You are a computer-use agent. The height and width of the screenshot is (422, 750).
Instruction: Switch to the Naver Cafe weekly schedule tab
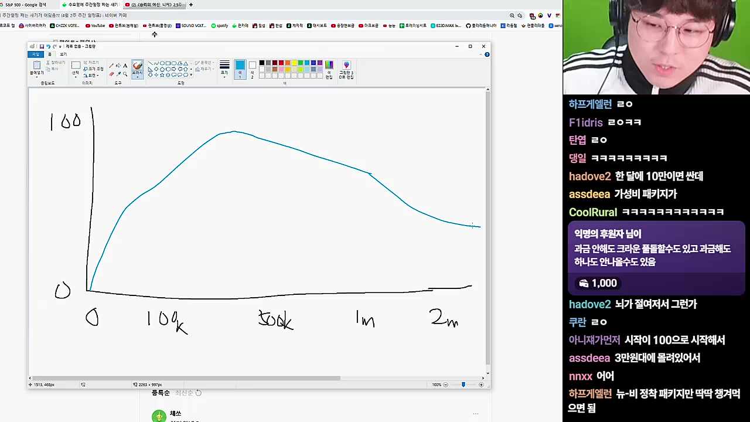[90, 5]
